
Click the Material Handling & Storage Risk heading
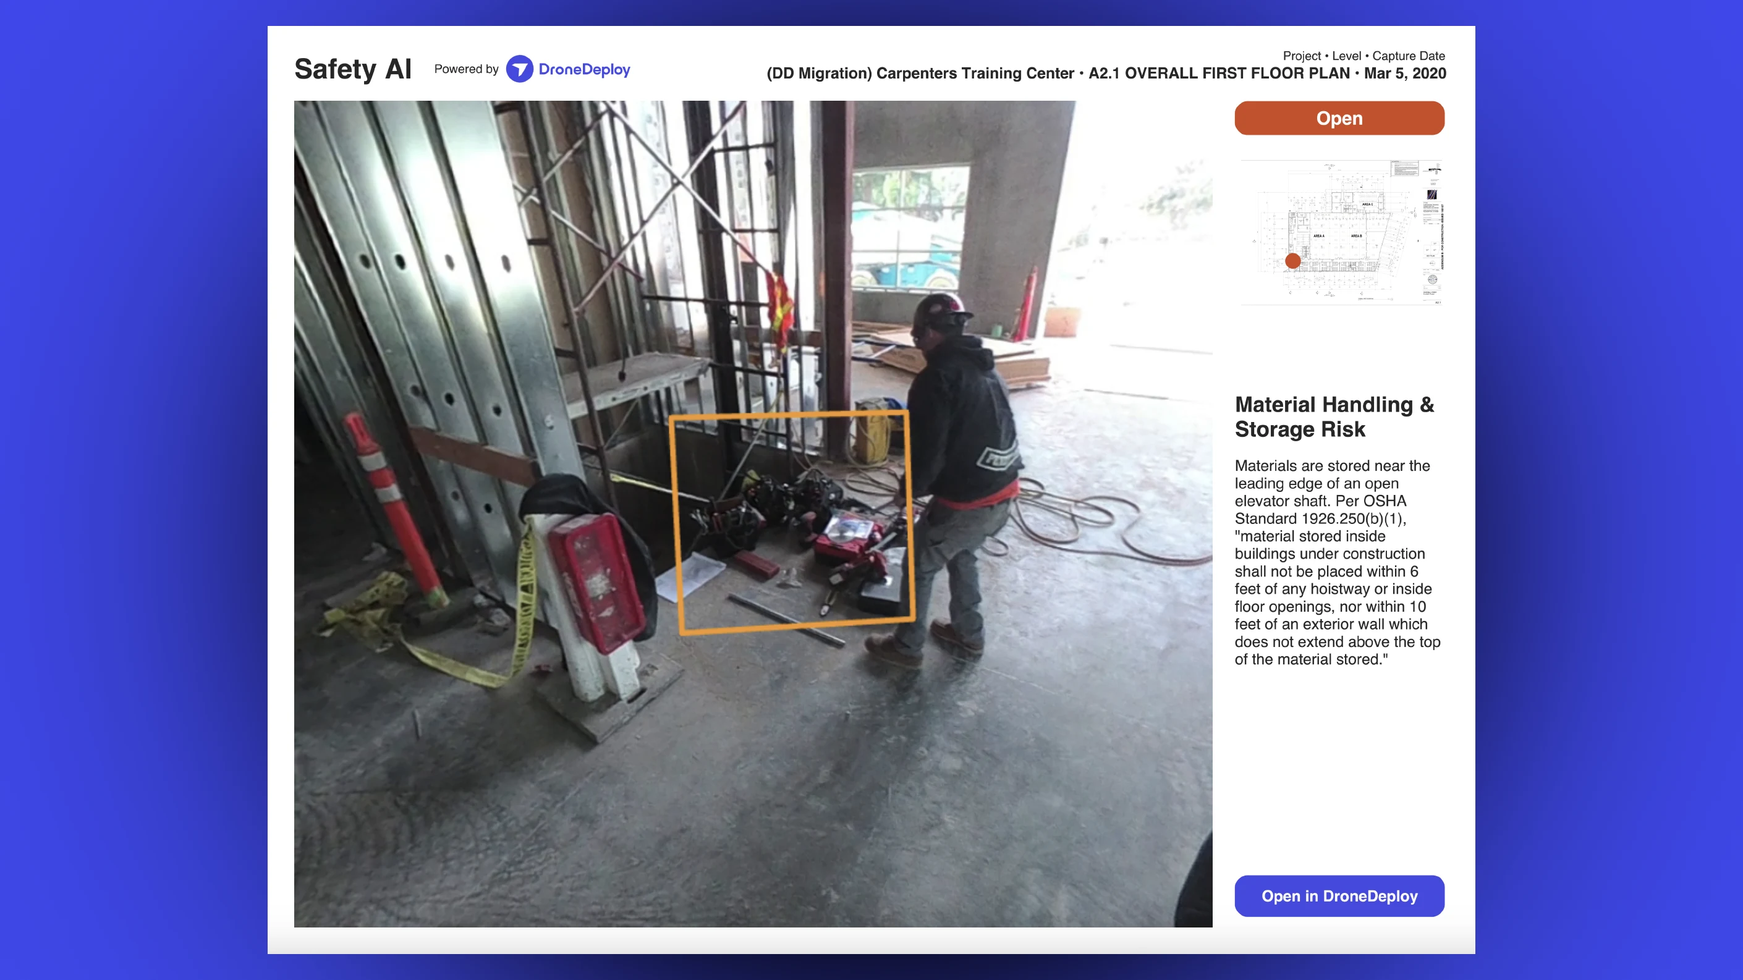click(1334, 416)
